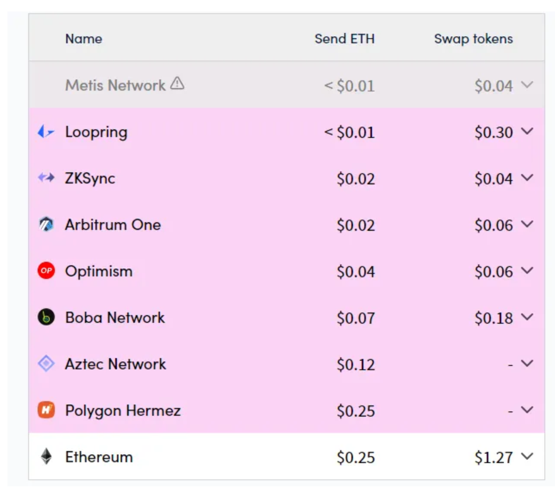The height and width of the screenshot is (488, 555).
Task: Click the Ethereum diamond logo icon
Action: [46, 456]
